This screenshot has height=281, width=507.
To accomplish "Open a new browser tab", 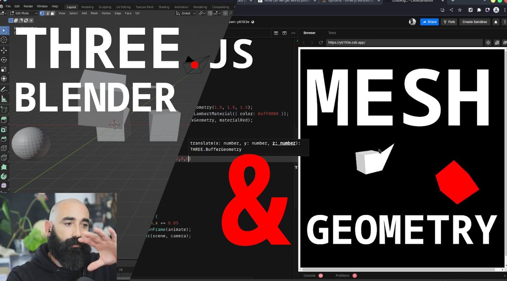I will pyautogui.click(x=453, y=1).
